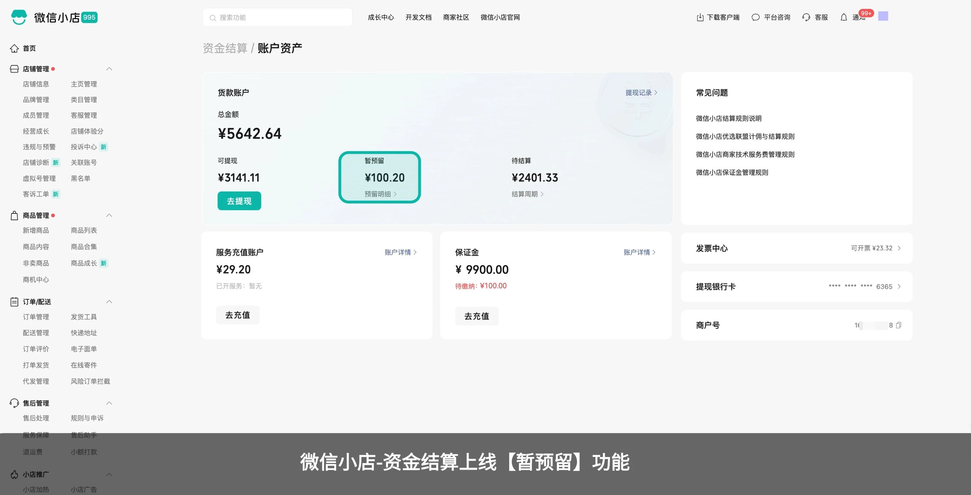The image size is (971, 495).
Task: Open the 发票中心 row
Action: (x=796, y=248)
